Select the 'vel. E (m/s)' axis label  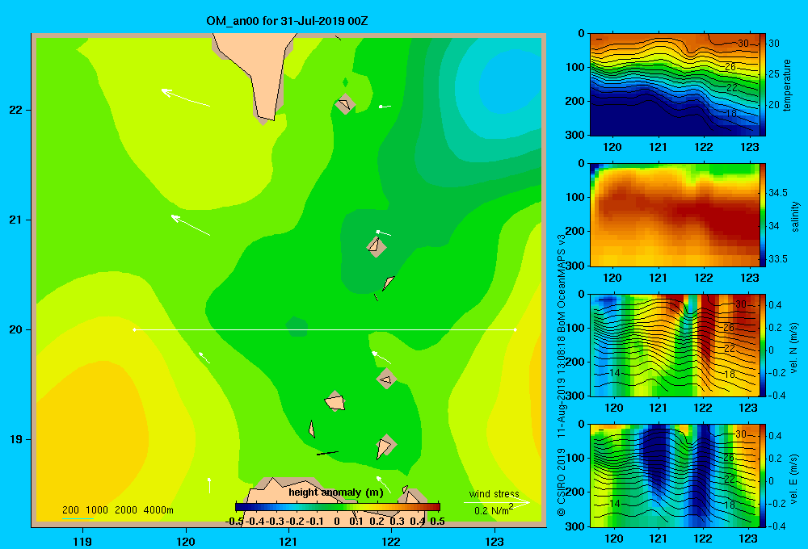[x=794, y=479]
